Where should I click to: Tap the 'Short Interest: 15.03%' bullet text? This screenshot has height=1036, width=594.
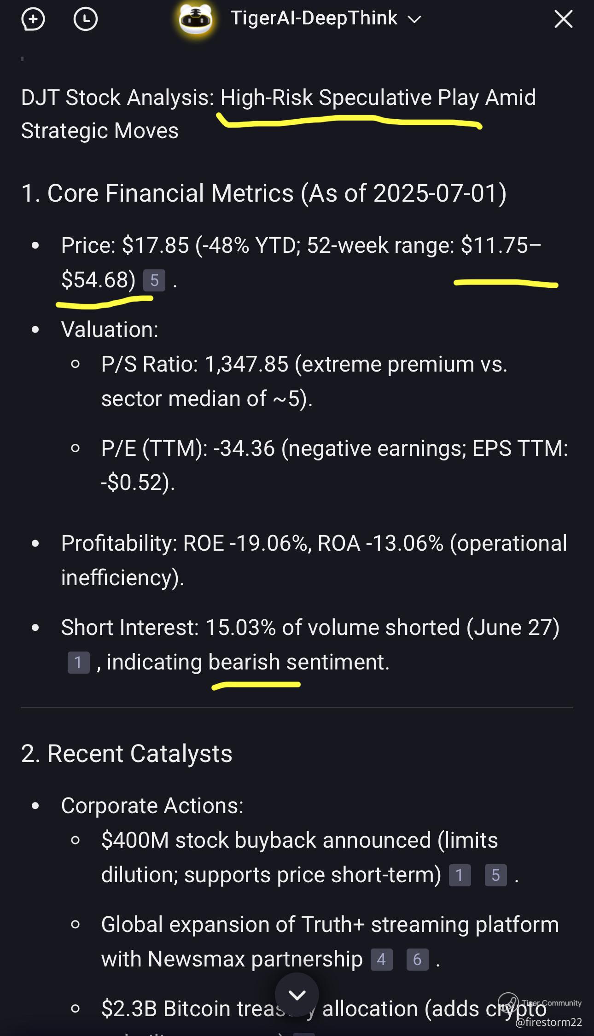[x=310, y=628]
